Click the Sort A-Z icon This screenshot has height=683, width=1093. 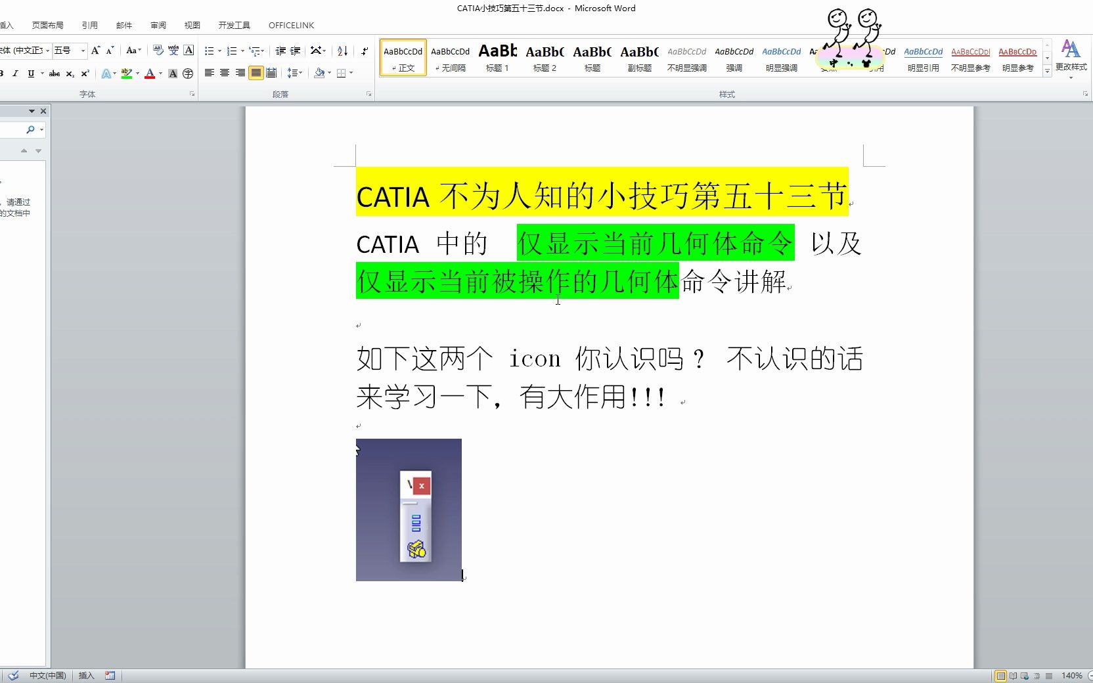coord(342,51)
